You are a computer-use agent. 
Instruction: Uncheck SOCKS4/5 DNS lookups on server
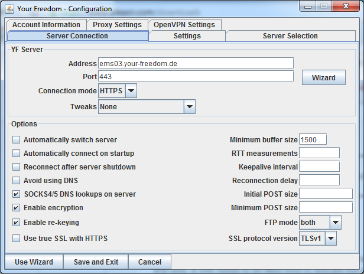tap(16, 194)
